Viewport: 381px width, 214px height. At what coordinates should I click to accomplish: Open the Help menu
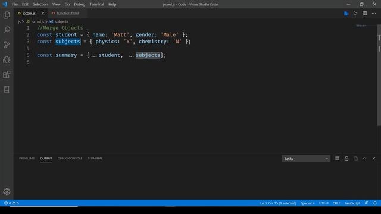click(112, 4)
